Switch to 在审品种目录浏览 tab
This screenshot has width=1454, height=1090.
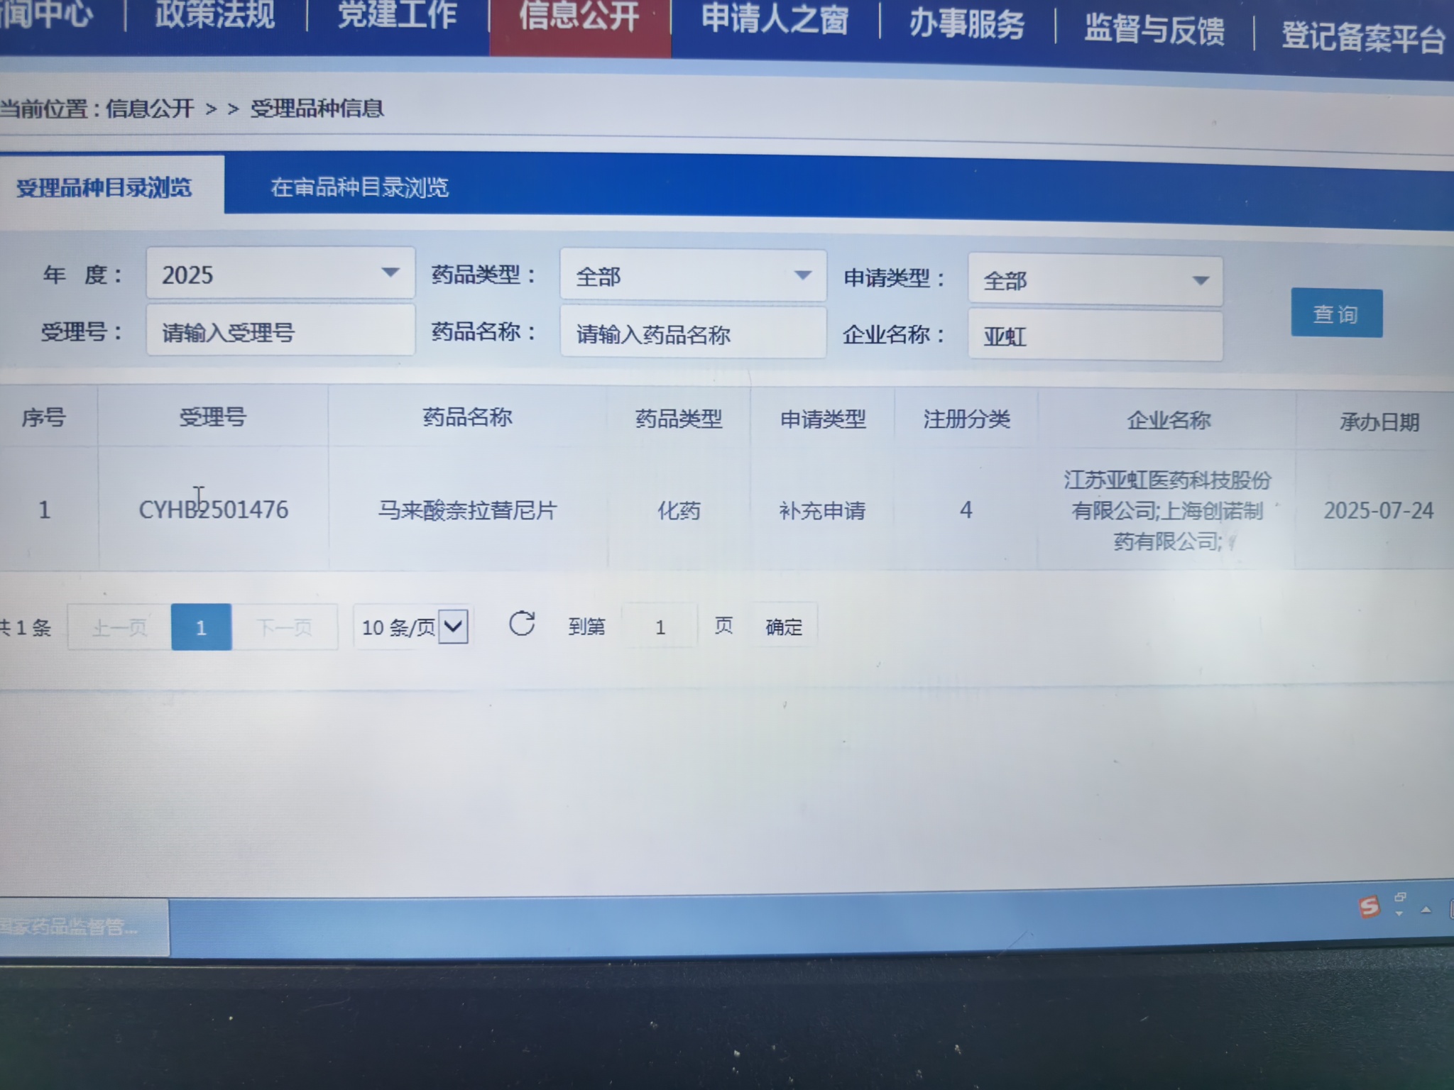coord(359,187)
